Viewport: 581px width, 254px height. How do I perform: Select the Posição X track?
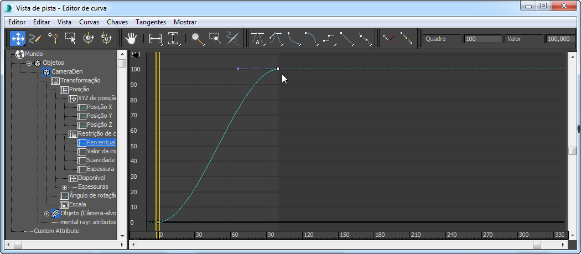pos(99,107)
